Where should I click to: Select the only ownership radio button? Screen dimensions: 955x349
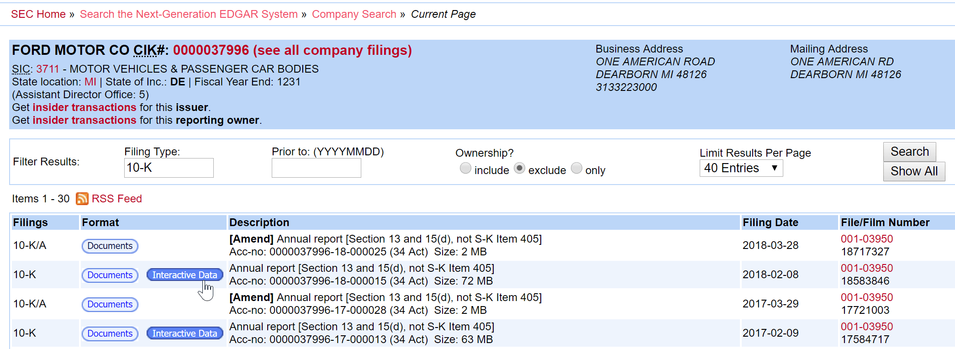tap(577, 169)
